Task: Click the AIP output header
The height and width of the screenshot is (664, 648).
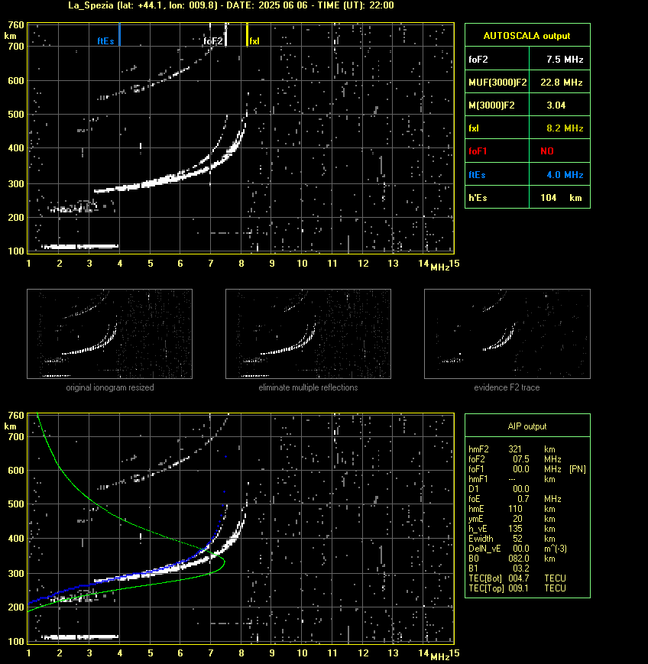Action: 527,426
